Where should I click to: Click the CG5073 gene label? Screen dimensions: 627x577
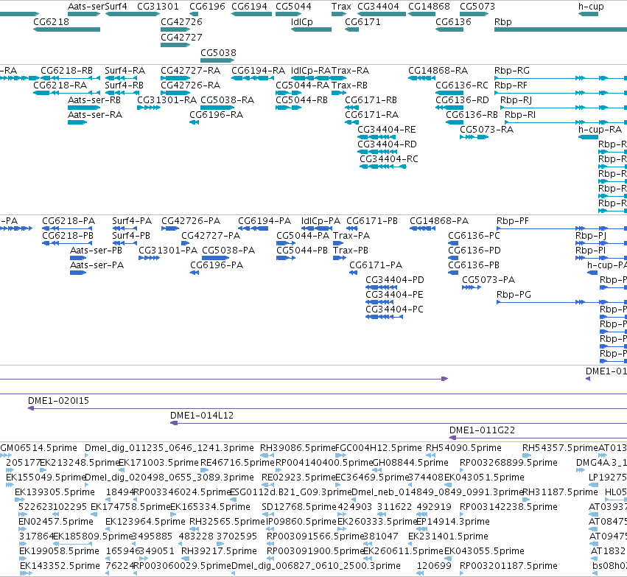[x=477, y=7]
